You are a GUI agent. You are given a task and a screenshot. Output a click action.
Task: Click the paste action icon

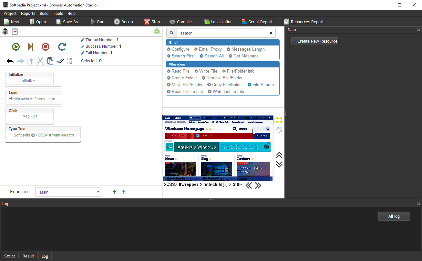pos(50,61)
